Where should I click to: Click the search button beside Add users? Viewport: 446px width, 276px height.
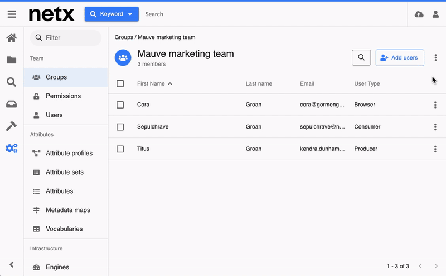pyautogui.click(x=361, y=58)
